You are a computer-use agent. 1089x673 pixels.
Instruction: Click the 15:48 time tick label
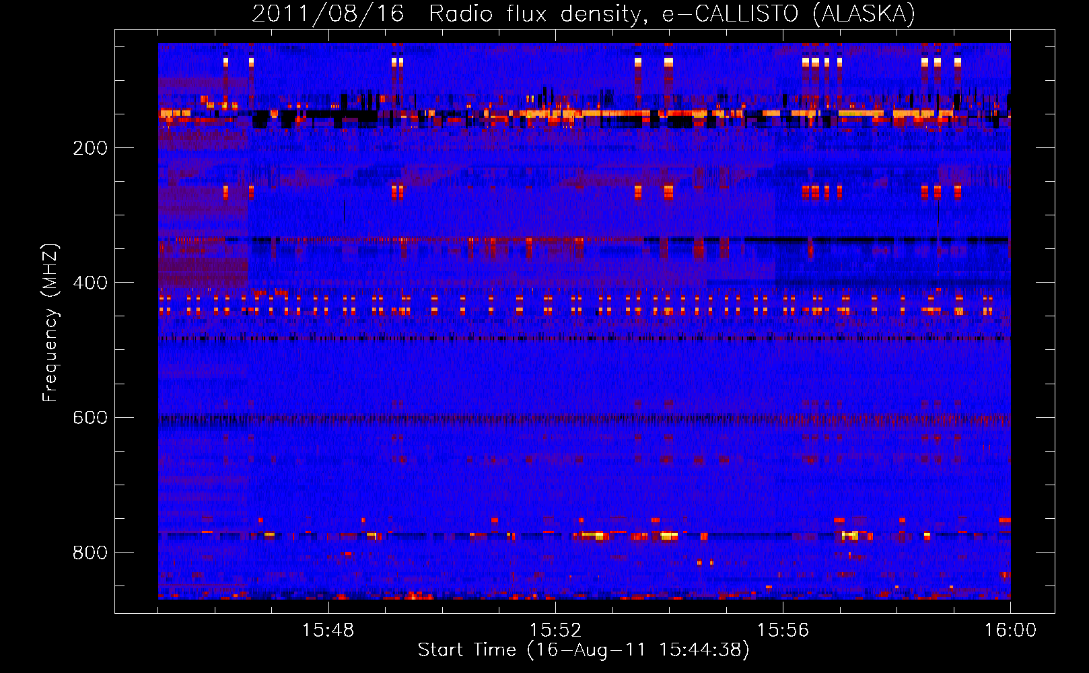[x=328, y=631]
